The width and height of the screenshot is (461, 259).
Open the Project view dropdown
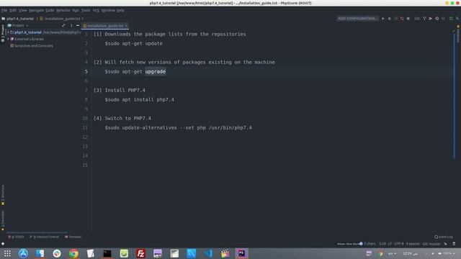point(18,26)
